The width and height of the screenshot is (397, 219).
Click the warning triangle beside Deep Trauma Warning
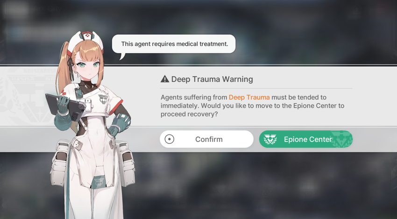[x=165, y=79]
